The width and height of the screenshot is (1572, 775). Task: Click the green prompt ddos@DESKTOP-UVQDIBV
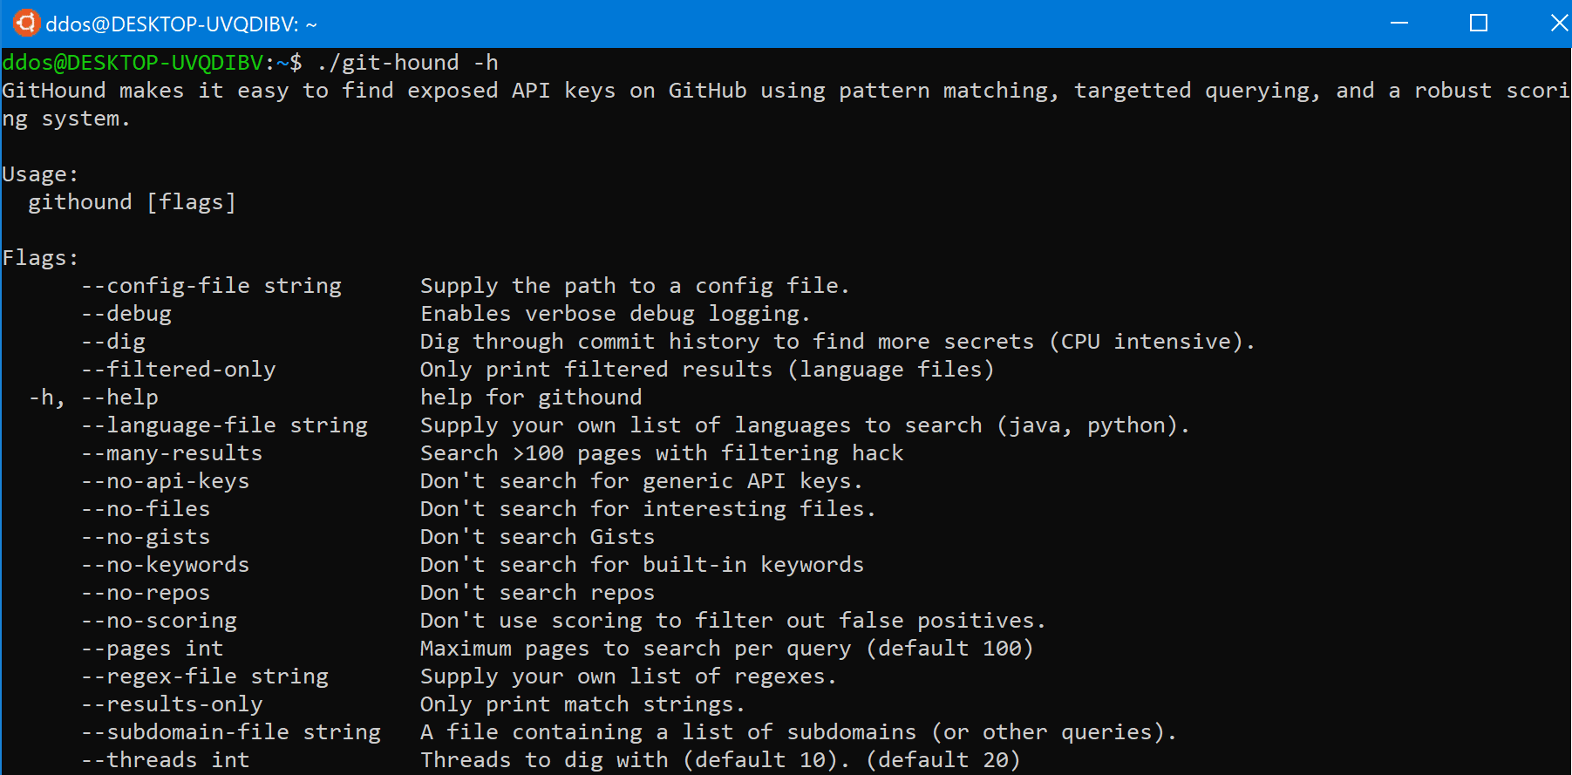[x=133, y=63]
